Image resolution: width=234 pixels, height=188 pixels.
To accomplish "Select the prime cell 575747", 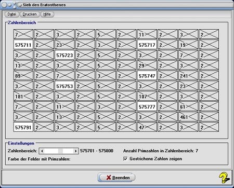I will (x=147, y=76).
